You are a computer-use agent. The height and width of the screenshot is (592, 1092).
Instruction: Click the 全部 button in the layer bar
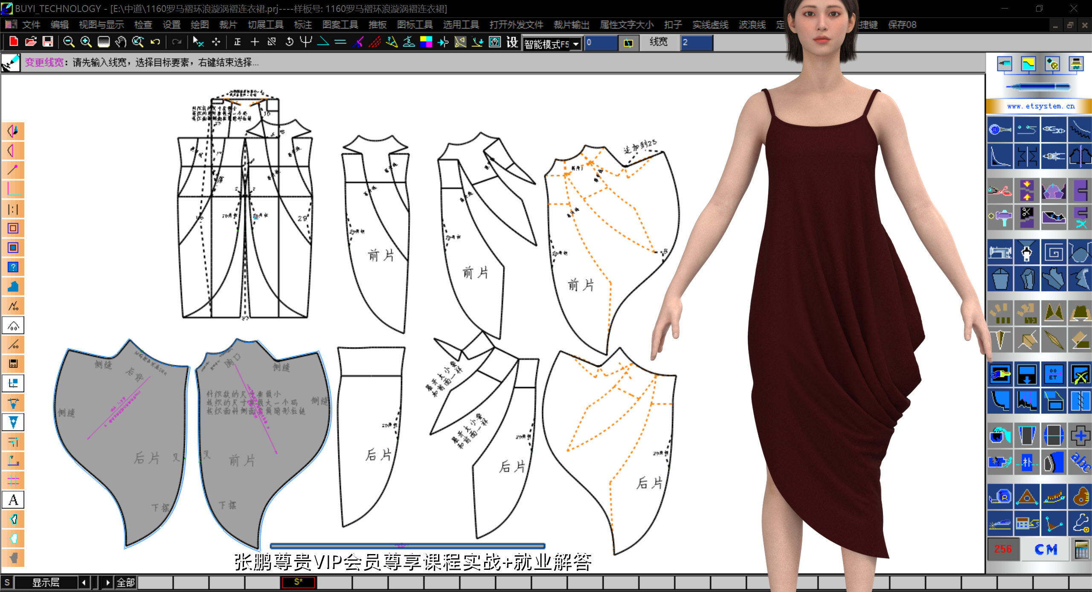coord(126,582)
